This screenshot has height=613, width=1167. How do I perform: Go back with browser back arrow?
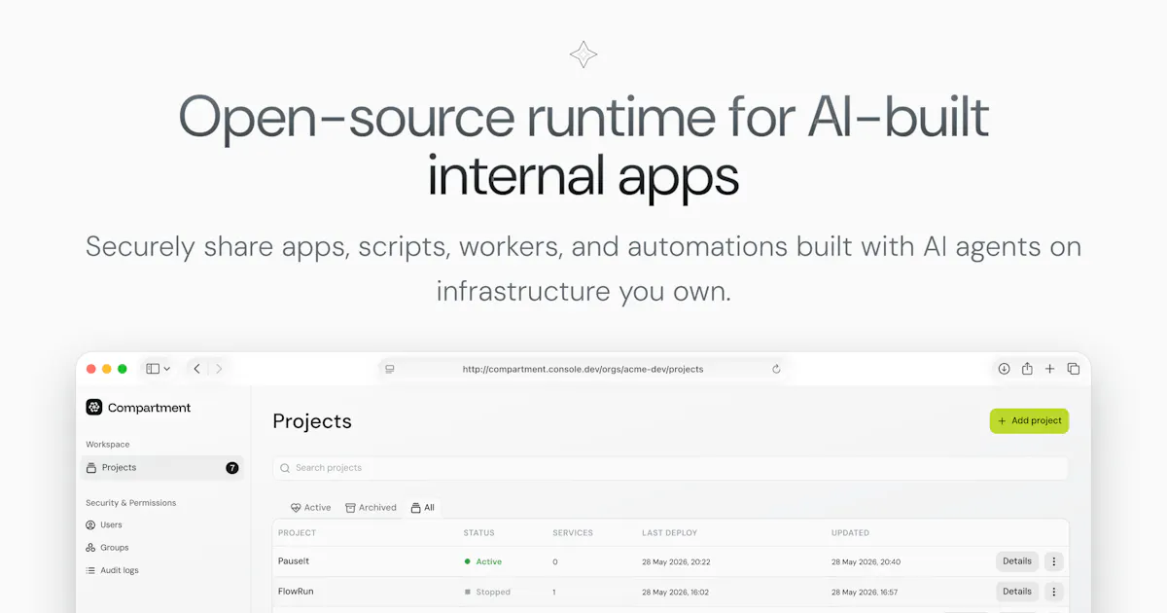coord(196,369)
